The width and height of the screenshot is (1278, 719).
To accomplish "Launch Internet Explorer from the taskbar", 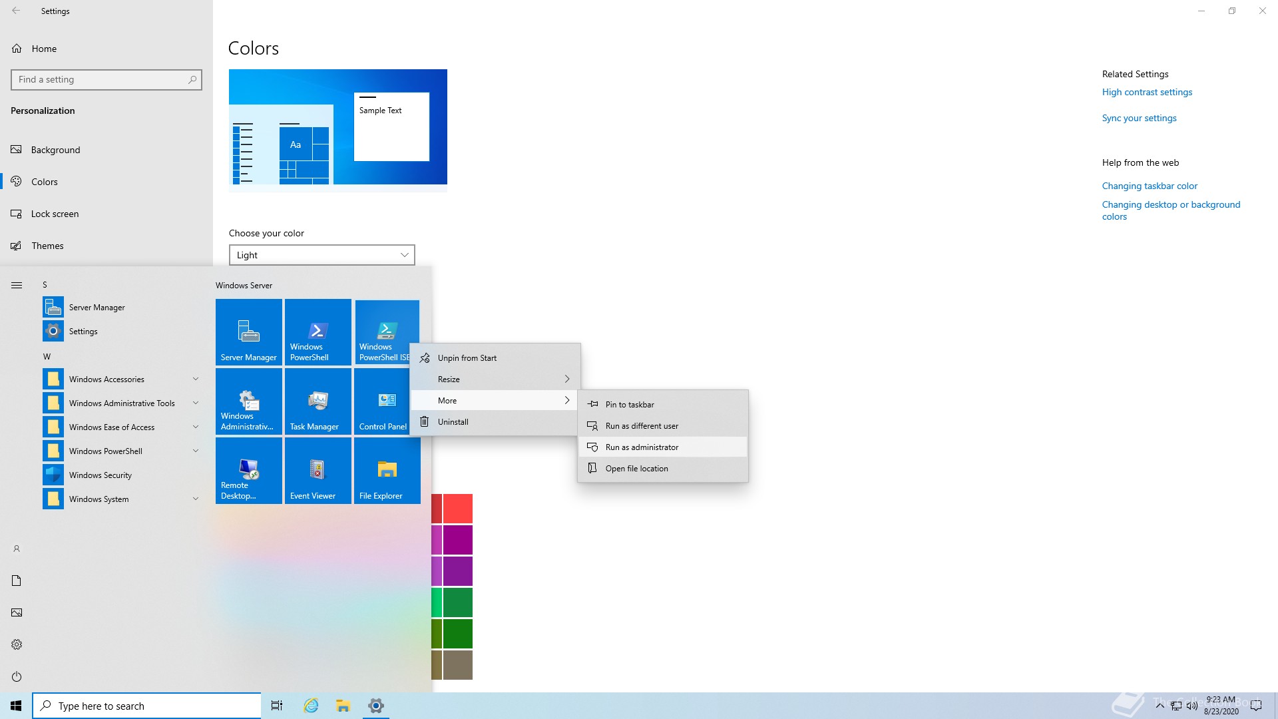I will [x=311, y=706].
